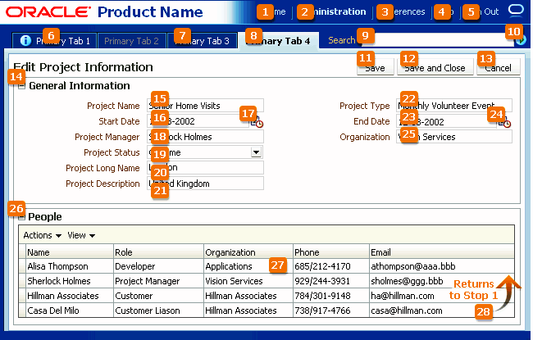Select the Alisa Thompson row header
This screenshot has height=340, width=533.
[x=22, y=266]
